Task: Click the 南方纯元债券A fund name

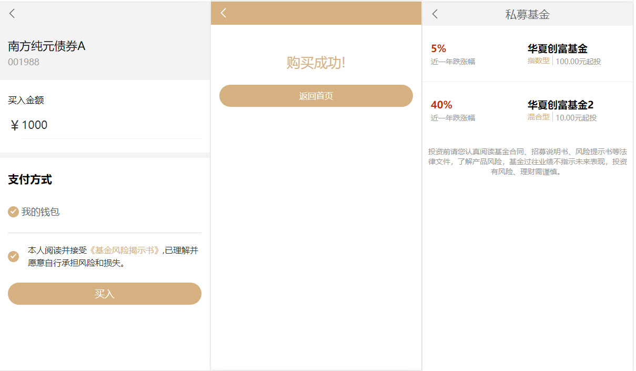Action: pos(47,46)
